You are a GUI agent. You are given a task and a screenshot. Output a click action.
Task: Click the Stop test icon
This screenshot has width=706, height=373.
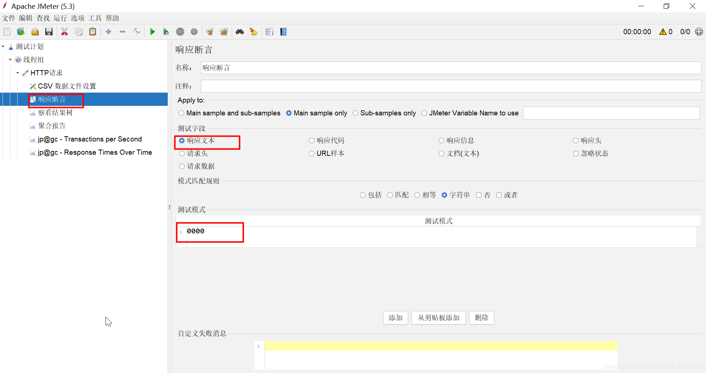[x=180, y=32]
